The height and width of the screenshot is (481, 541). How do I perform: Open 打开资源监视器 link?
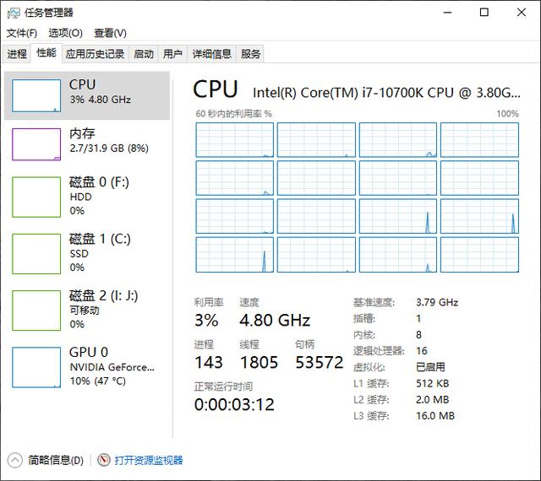tap(149, 460)
